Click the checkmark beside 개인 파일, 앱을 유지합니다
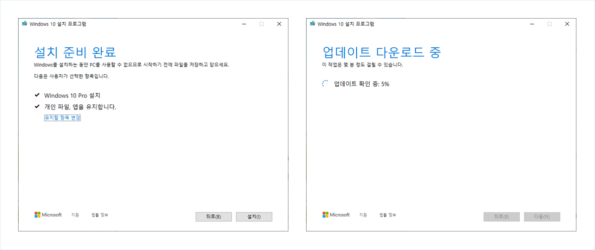Viewport: 595px width, 250px height. 37,107
